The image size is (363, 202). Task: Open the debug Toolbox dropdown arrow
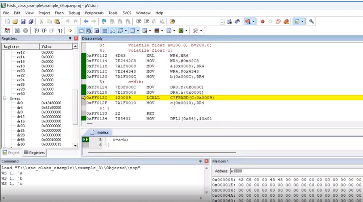(201, 31)
